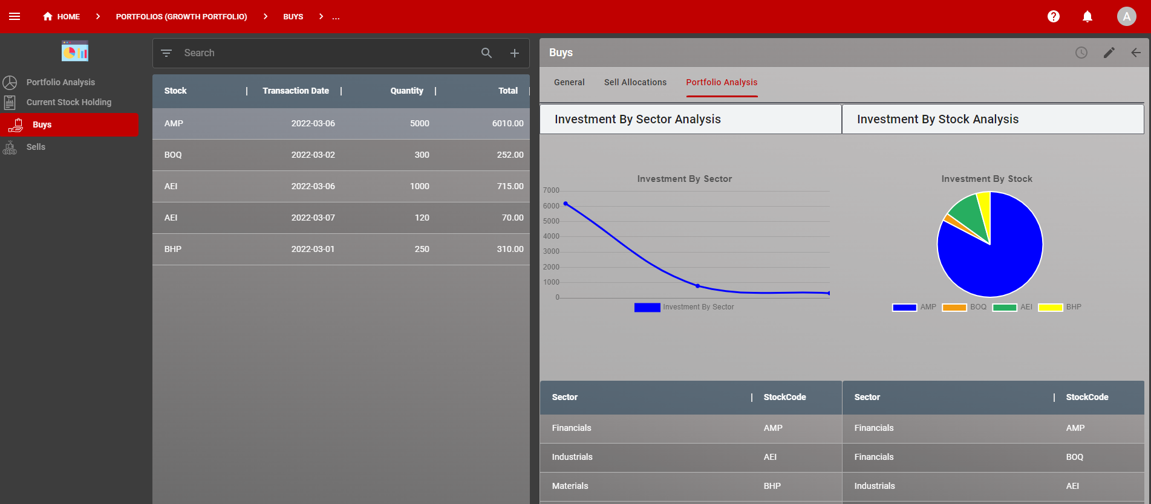Sort sector analysis table by Sector header

(565, 397)
